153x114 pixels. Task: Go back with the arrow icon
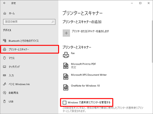point(4,3)
